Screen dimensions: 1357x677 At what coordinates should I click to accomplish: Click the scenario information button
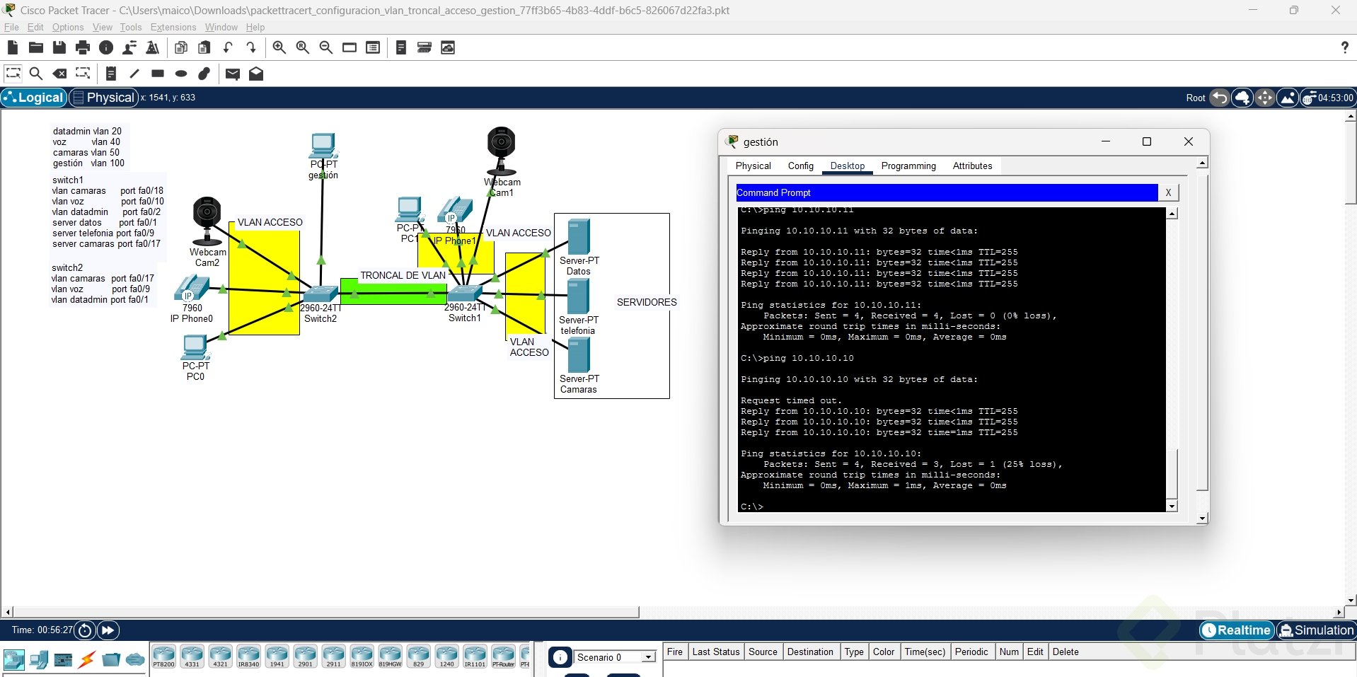tap(560, 657)
